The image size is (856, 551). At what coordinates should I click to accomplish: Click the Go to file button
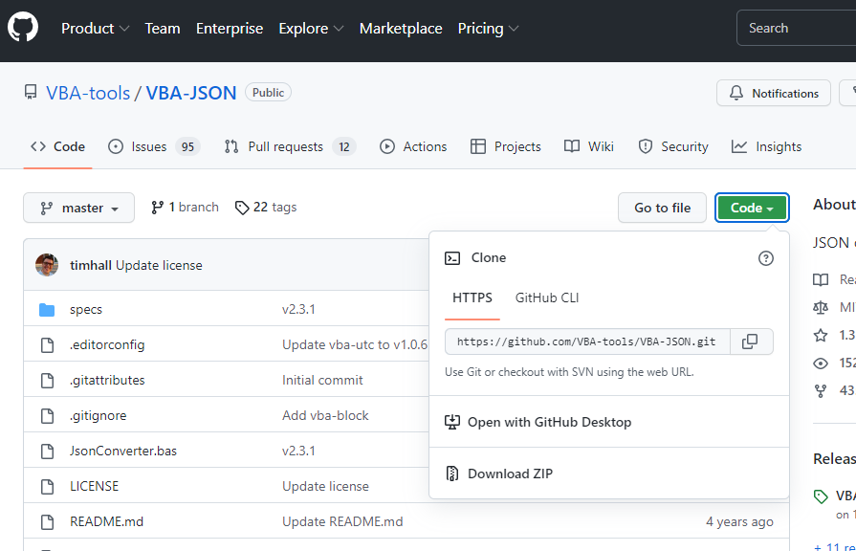(662, 208)
